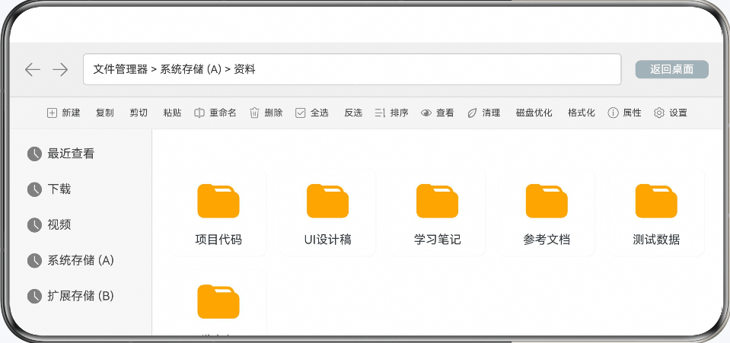Click the 设置 label
The height and width of the screenshot is (343, 730).
coord(678,113)
